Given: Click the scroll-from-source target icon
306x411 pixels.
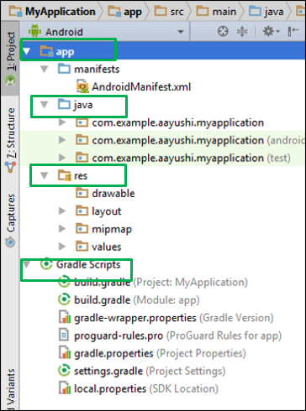Looking at the screenshot, I should (x=223, y=31).
